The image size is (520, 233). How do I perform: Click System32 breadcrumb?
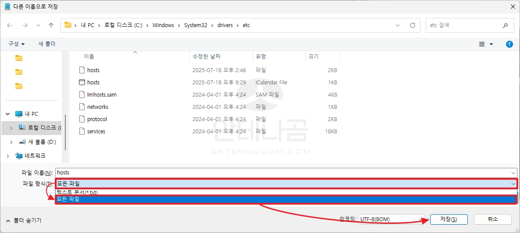click(x=196, y=25)
